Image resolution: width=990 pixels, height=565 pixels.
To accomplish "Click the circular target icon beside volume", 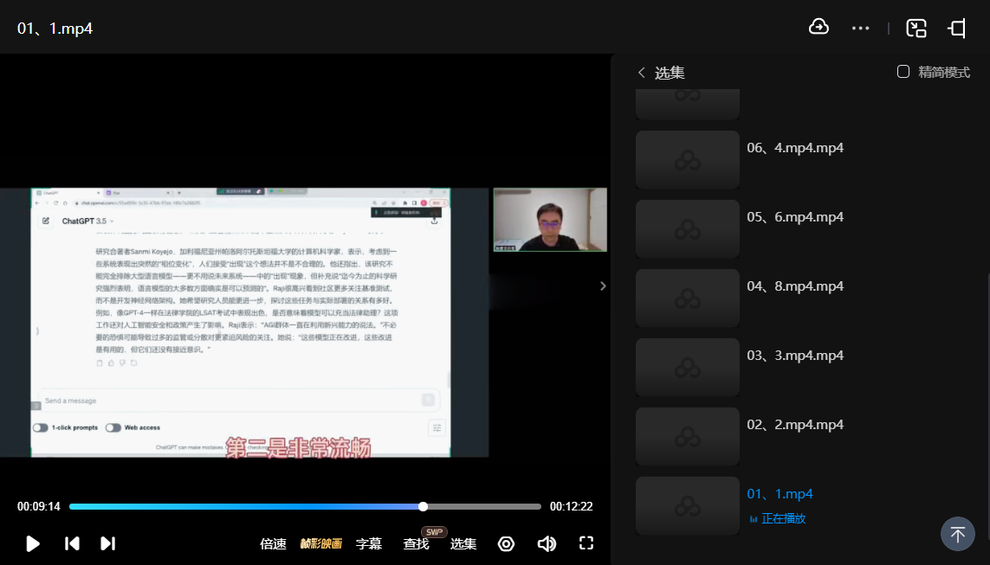I will (507, 543).
